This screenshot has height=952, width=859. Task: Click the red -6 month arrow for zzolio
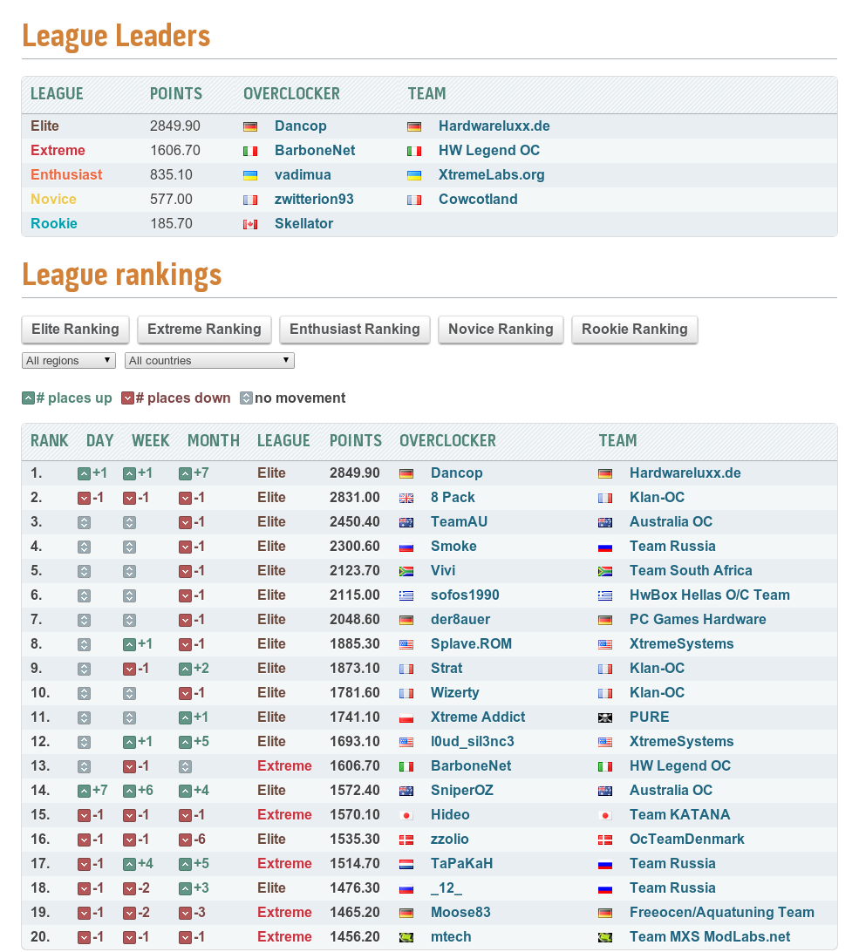click(x=185, y=840)
